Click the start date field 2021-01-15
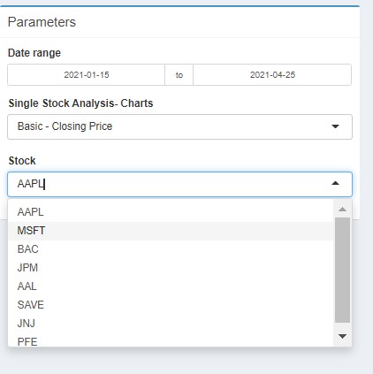Viewport: 373px width, 374px height. (x=86, y=75)
